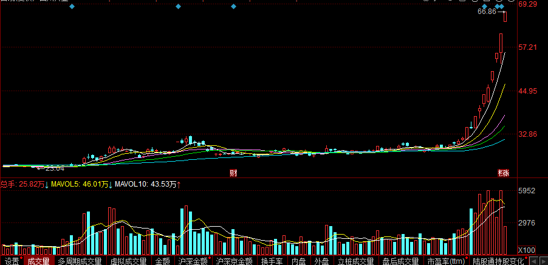Click the 2976 volume axis value
The width and height of the screenshot is (548, 265).
point(527,222)
